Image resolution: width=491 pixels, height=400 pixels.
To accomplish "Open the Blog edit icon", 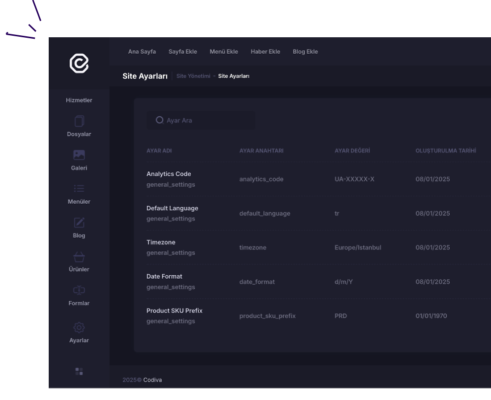I will [79, 223].
